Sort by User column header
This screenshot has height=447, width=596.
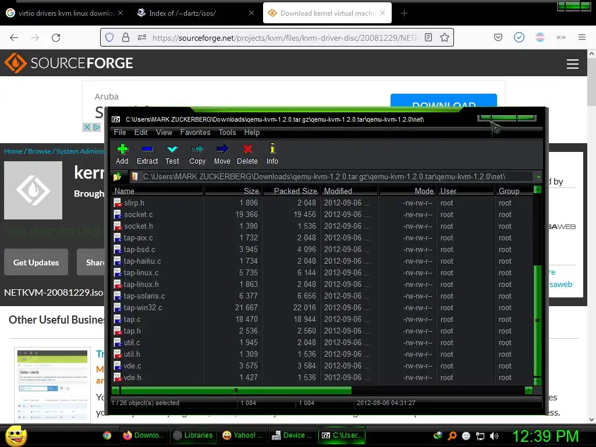(x=466, y=191)
